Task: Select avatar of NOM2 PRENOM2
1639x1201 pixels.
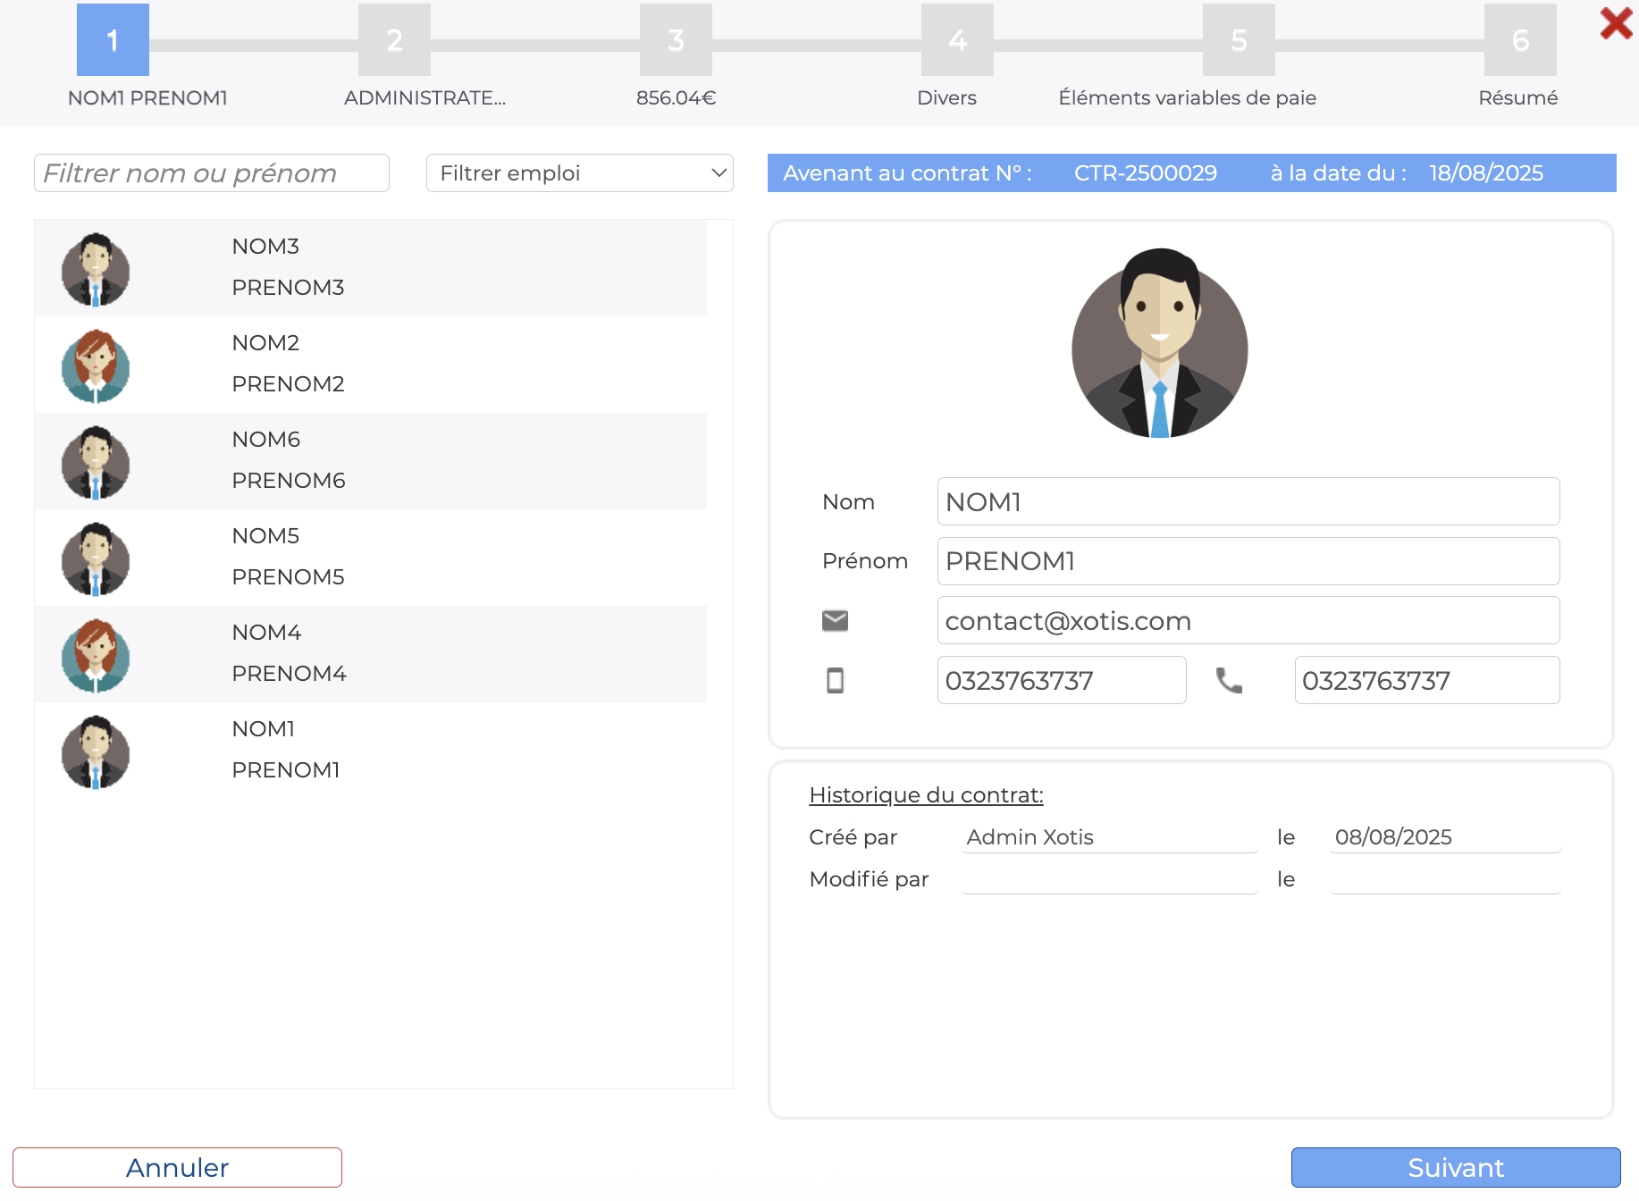Action: coord(96,365)
